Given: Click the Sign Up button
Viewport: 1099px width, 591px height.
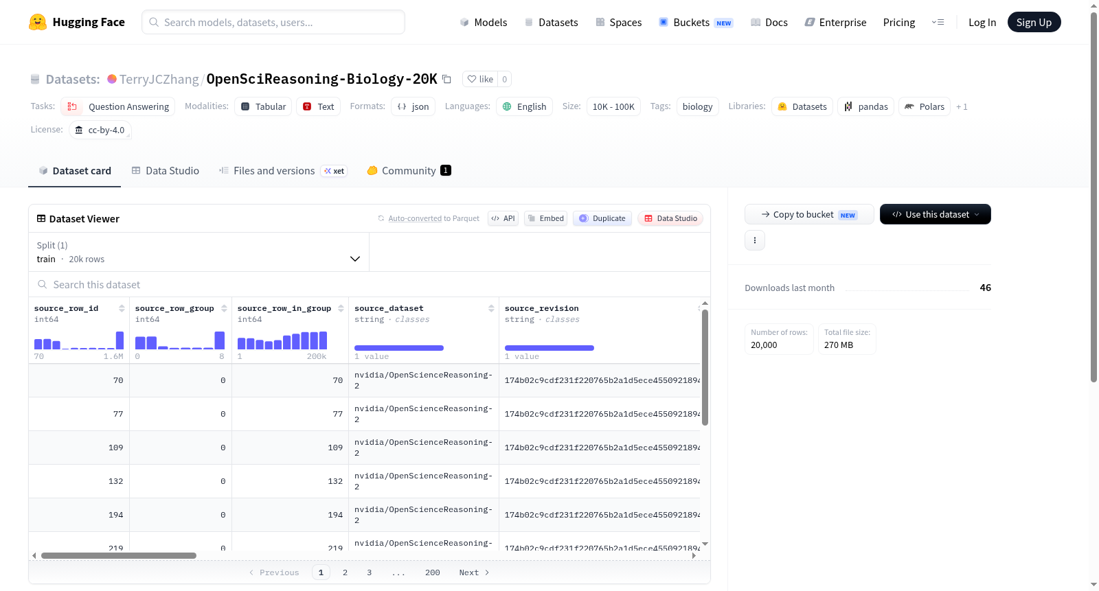Looking at the screenshot, I should pos(1034,22).
